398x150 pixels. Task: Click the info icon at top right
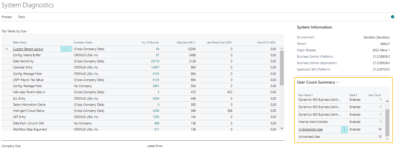click(x=392, y=17)
